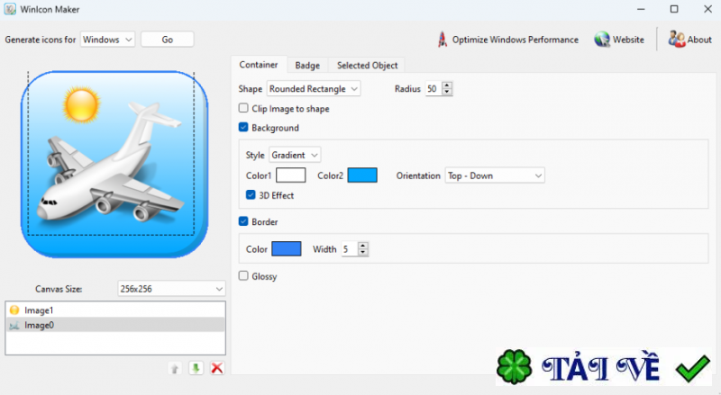Click the WinIcon Maker title bar icon
Image resolution: width=721 pixels, height=395 pixels.
(x=10, y=9)
